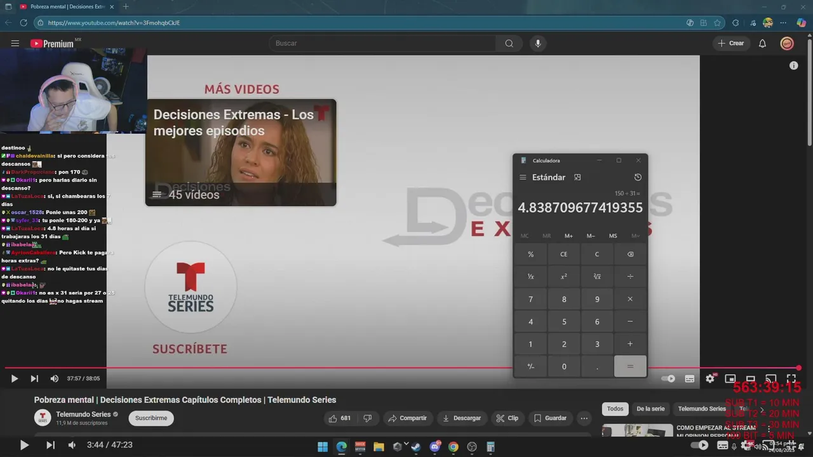Go to the YouTube Premium home logo
This screenshot has width=813, height=457.
52,44
